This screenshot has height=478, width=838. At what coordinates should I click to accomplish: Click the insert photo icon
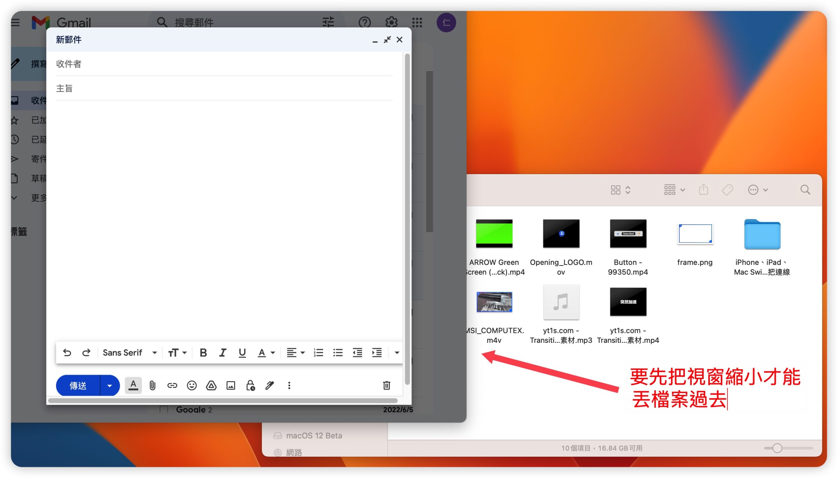[x=231, y=385]
